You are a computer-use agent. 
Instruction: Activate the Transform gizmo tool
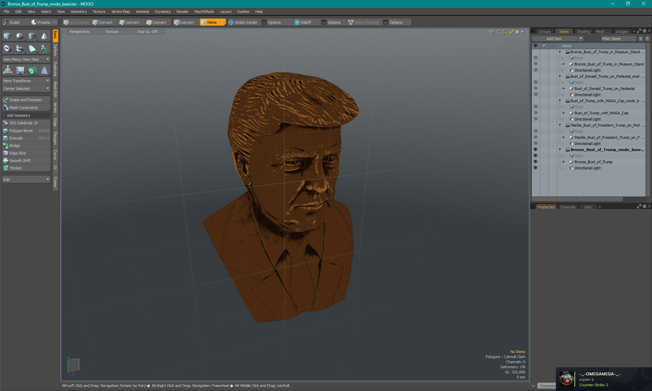pos(7,70)
